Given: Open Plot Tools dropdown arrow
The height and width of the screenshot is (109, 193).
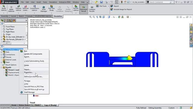Looking at the screenshot, I should coord(109,6).
